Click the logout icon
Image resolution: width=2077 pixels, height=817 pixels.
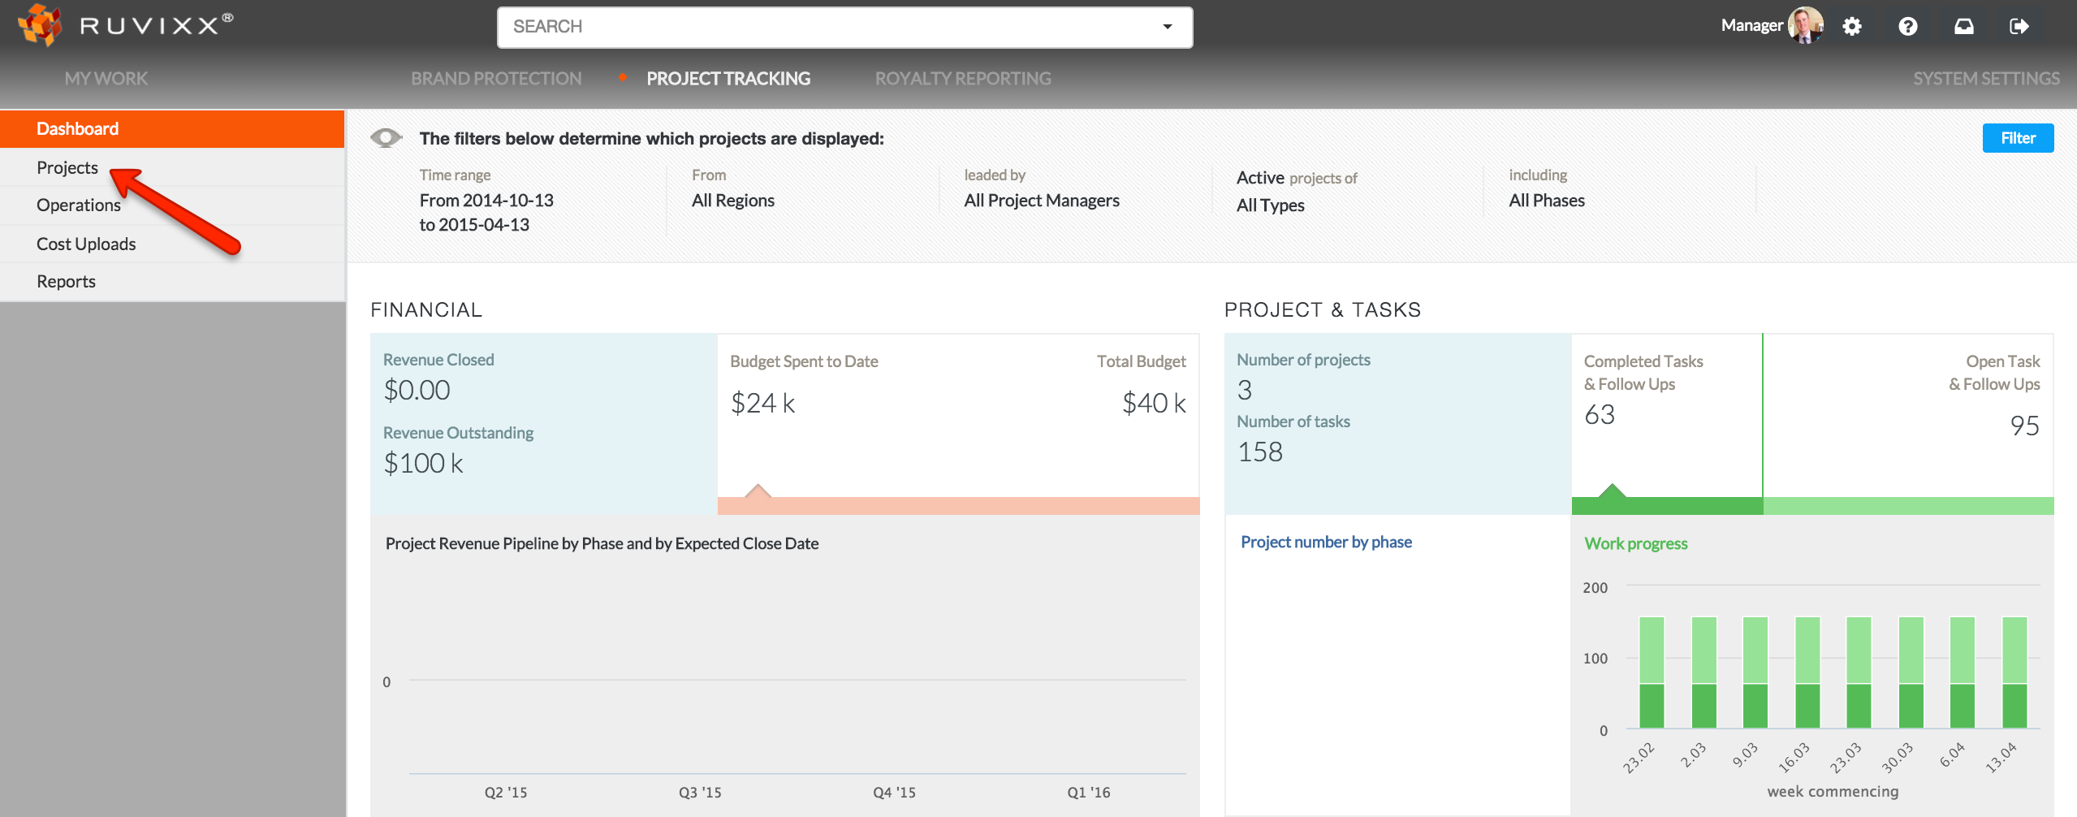click(2019, 27)
